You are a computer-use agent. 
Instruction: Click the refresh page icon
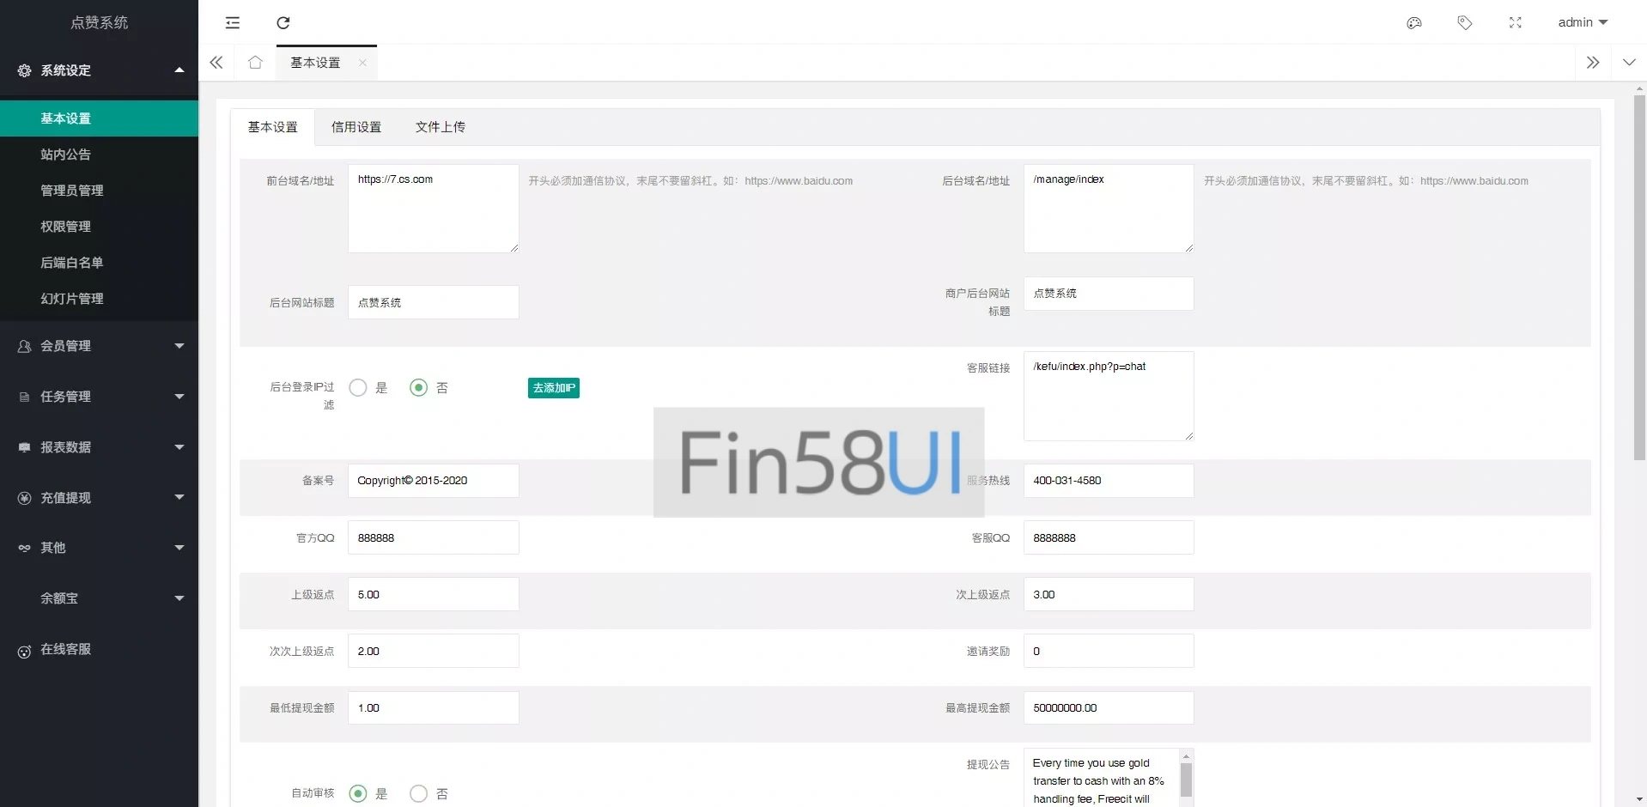(x=283, y=22)
